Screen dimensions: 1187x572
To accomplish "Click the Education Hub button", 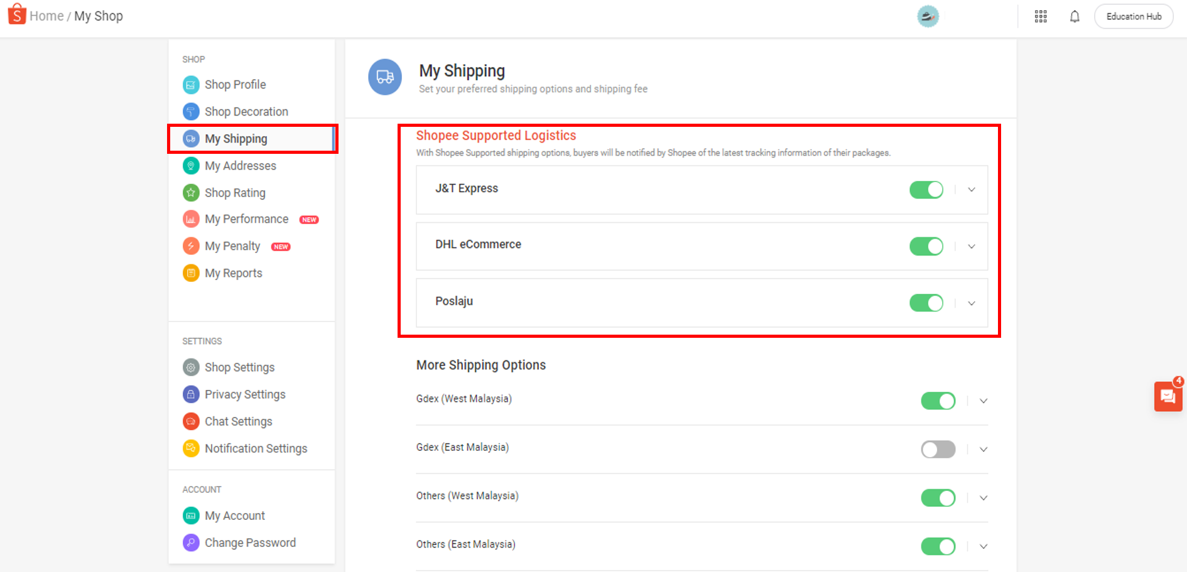I will [x=1134, y=16].
